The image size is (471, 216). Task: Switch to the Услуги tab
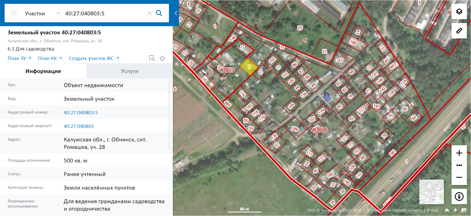[x=130, y=71]
